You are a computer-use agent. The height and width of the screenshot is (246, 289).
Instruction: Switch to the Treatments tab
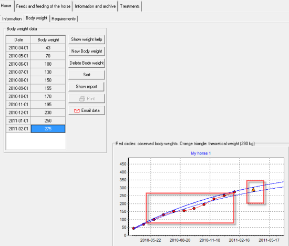[x=130, y=6]
